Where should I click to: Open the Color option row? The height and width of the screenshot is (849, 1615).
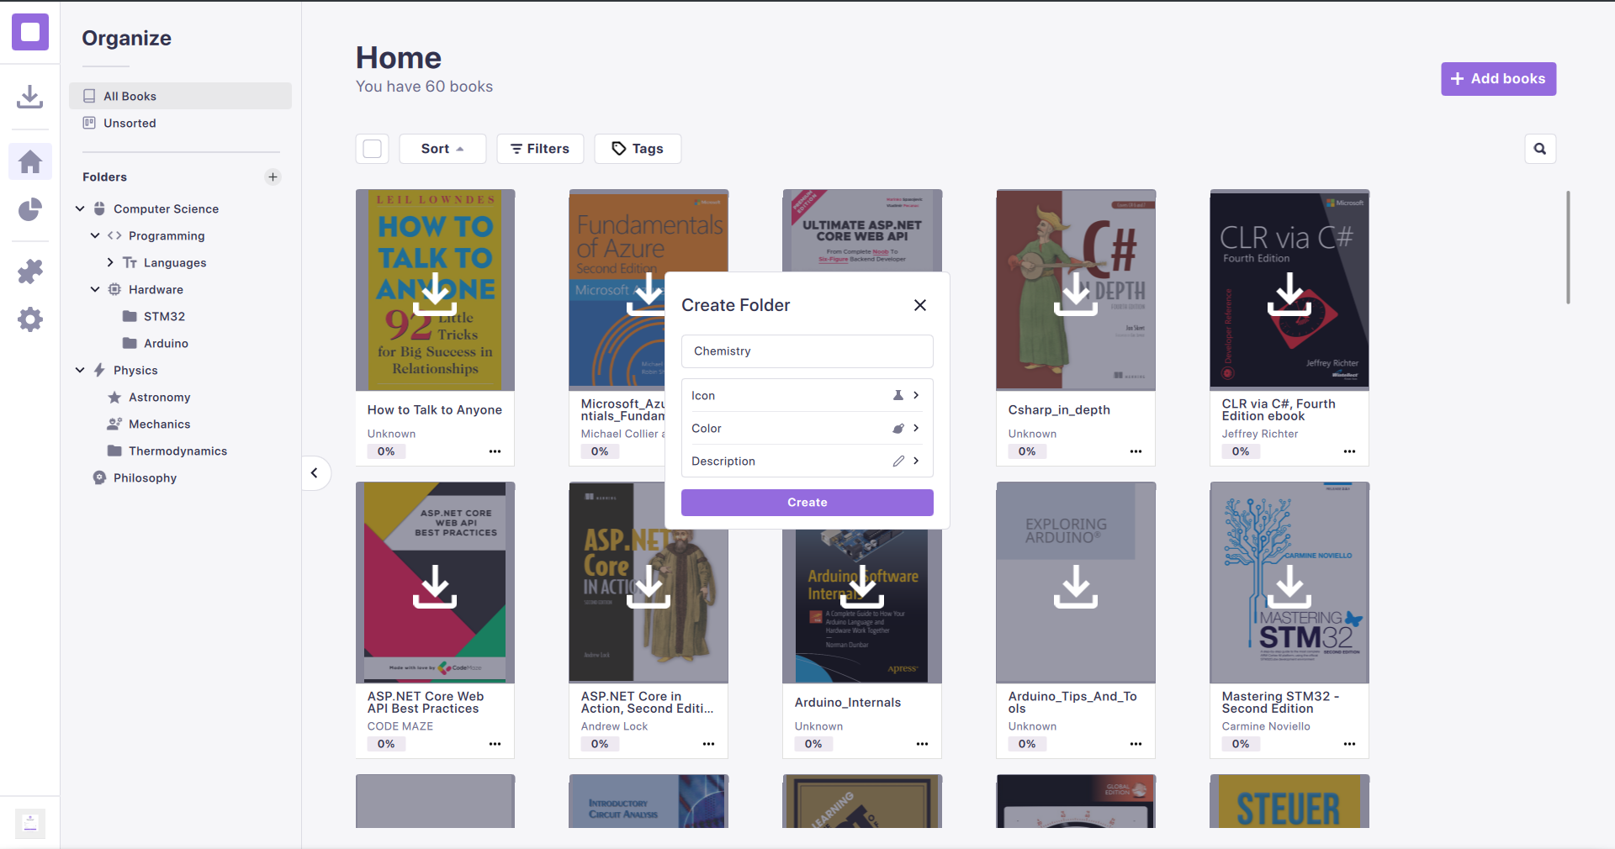click(806, 428)
